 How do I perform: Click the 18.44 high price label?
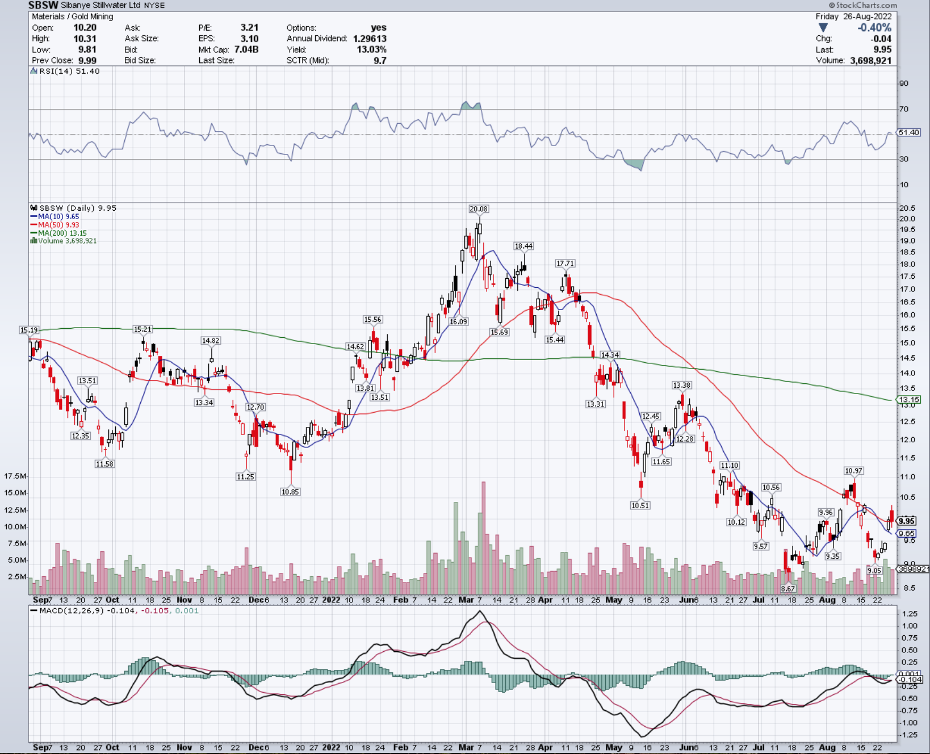pos(523,246)
